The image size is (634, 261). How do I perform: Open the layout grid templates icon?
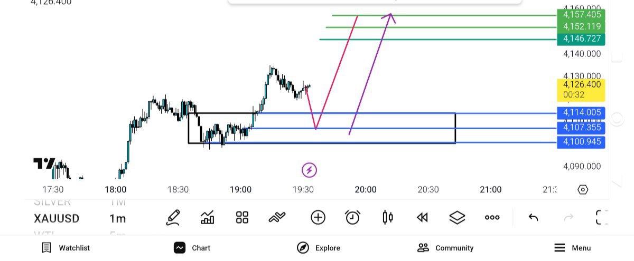click(x=242, y=217)
